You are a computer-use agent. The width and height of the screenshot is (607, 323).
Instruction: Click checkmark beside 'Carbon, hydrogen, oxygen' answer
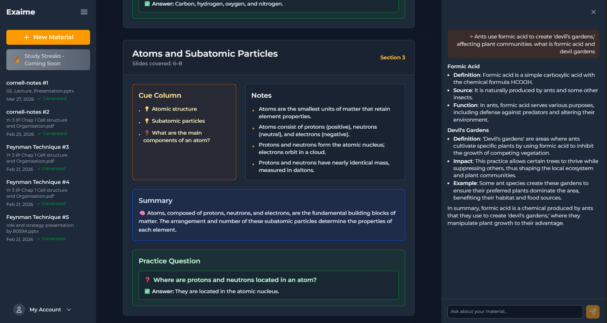pyautogui.click(x=147, y=4)
